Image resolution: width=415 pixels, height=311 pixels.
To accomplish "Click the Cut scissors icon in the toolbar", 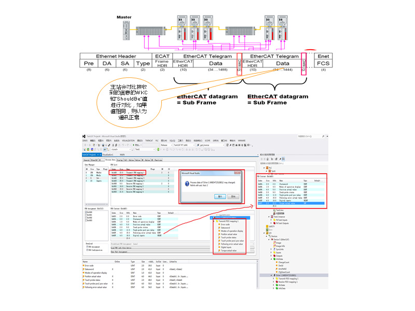I will 113,145.
